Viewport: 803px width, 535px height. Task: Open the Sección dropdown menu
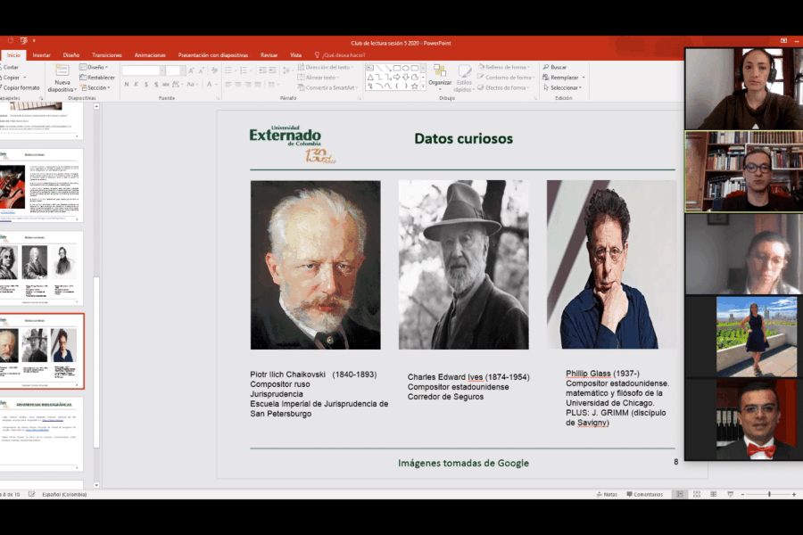pyautogui.click(x=97, y=88)
